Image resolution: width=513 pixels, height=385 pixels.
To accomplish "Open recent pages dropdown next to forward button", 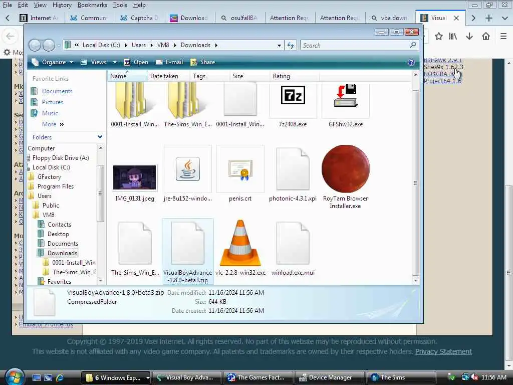I will [x=59, y=45].
